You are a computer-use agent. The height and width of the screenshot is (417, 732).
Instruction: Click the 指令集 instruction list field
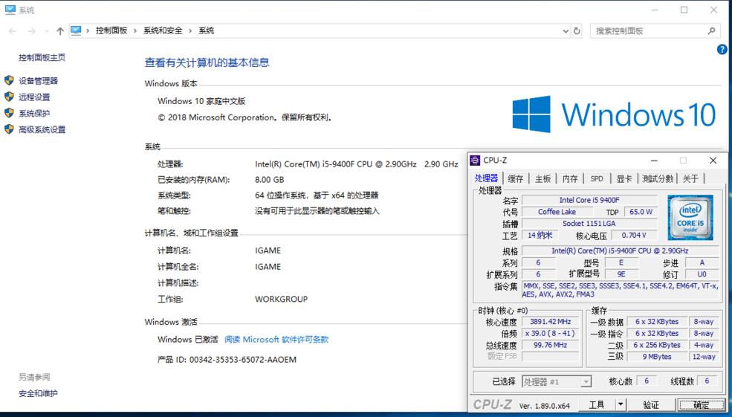(621, 290)
